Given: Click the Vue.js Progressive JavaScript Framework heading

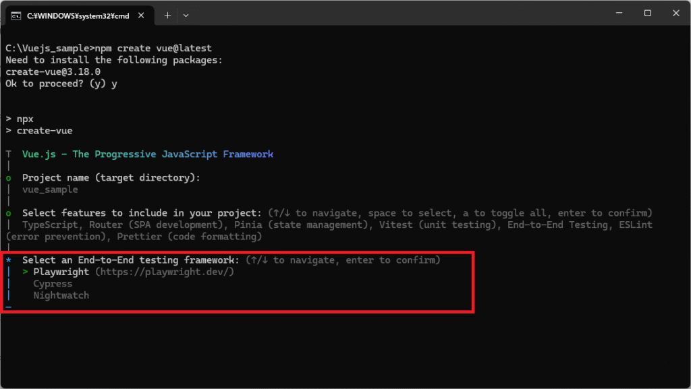Looking at the screenshot, I should click(x=148, y=154).
